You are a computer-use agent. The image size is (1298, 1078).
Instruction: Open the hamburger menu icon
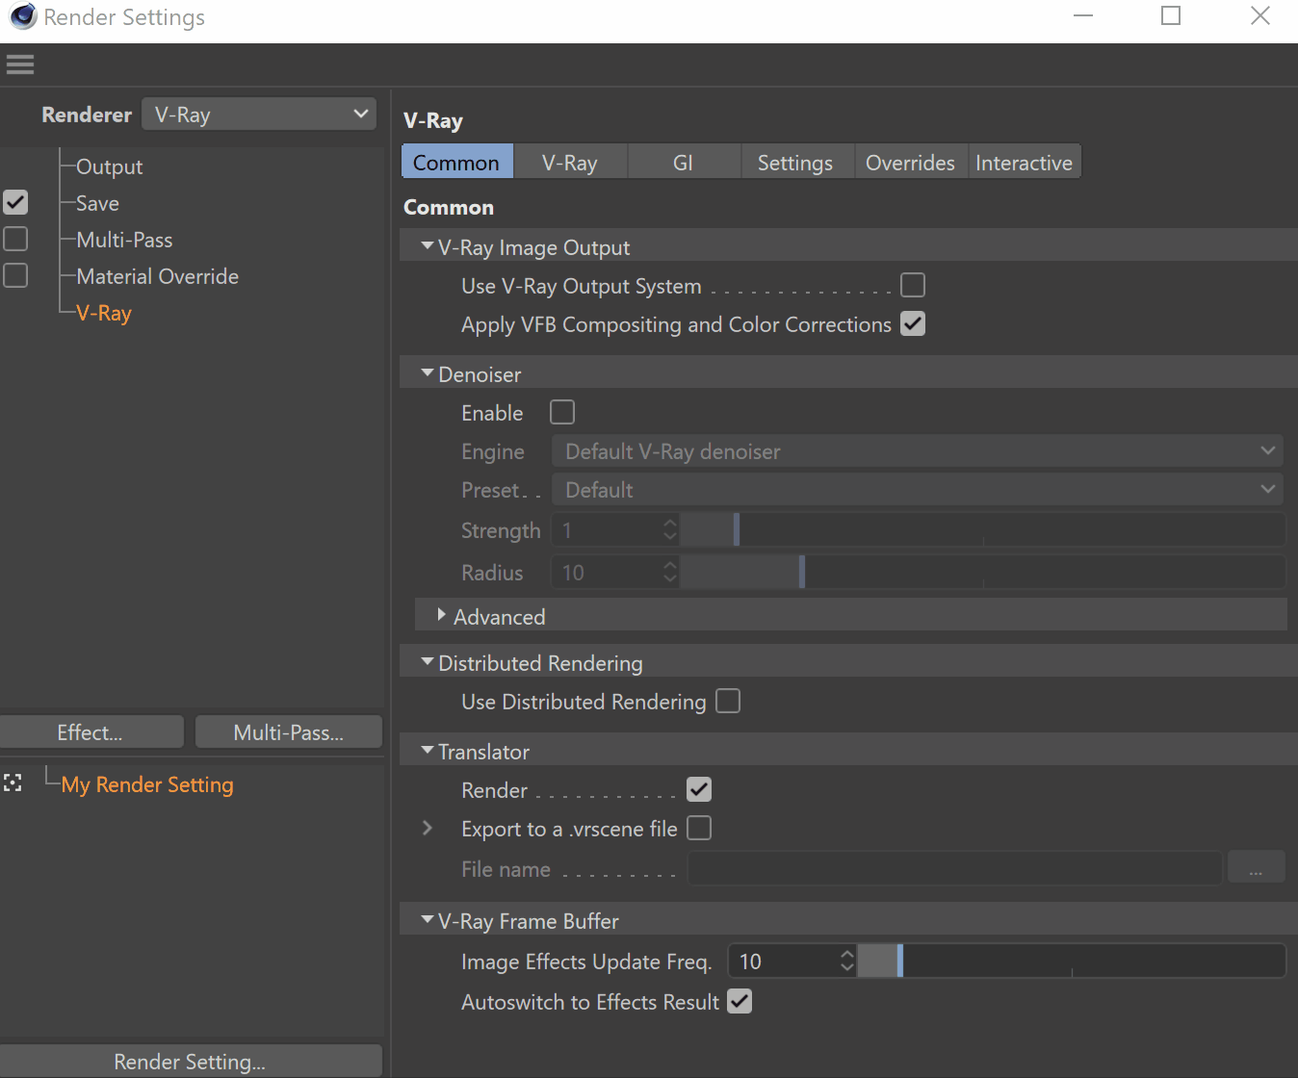19,64
